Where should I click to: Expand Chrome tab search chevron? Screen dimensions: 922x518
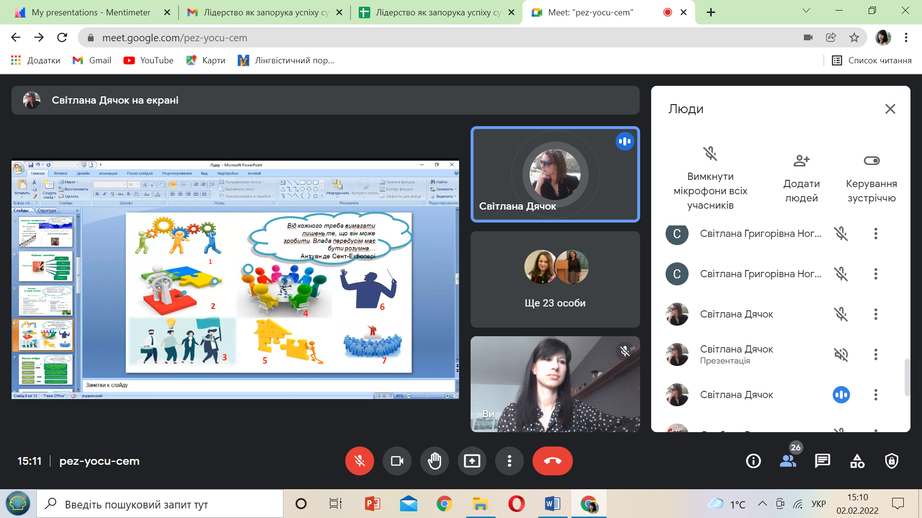tap(806, 11)
